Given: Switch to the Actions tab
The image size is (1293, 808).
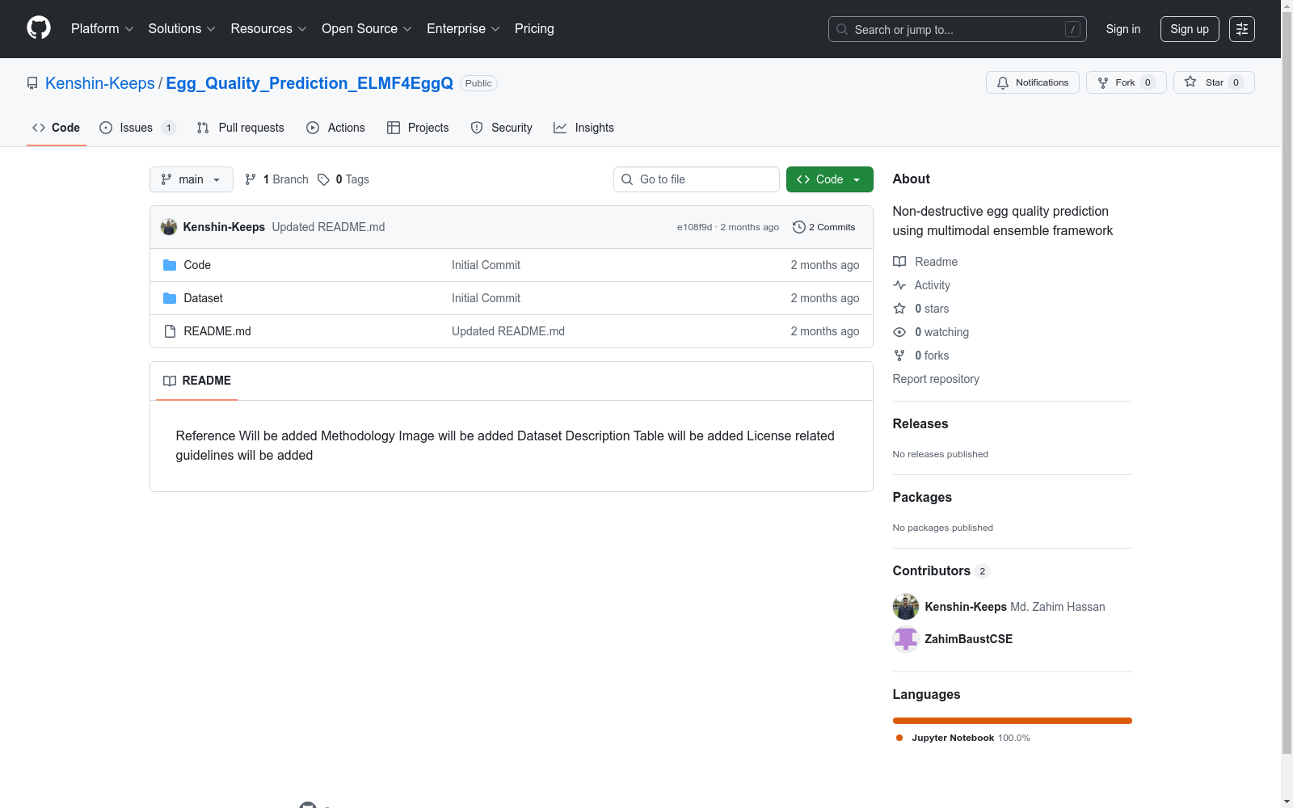Looking at the screenshot, I should pyautogui.click(x=335, y=128).
